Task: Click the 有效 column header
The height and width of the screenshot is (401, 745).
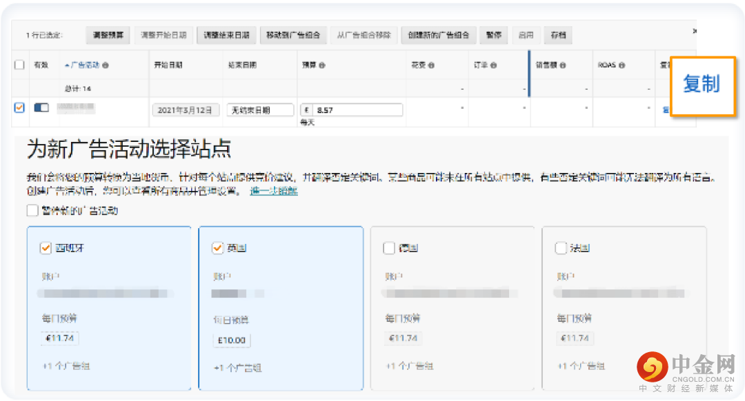Action: coord(41,65)
